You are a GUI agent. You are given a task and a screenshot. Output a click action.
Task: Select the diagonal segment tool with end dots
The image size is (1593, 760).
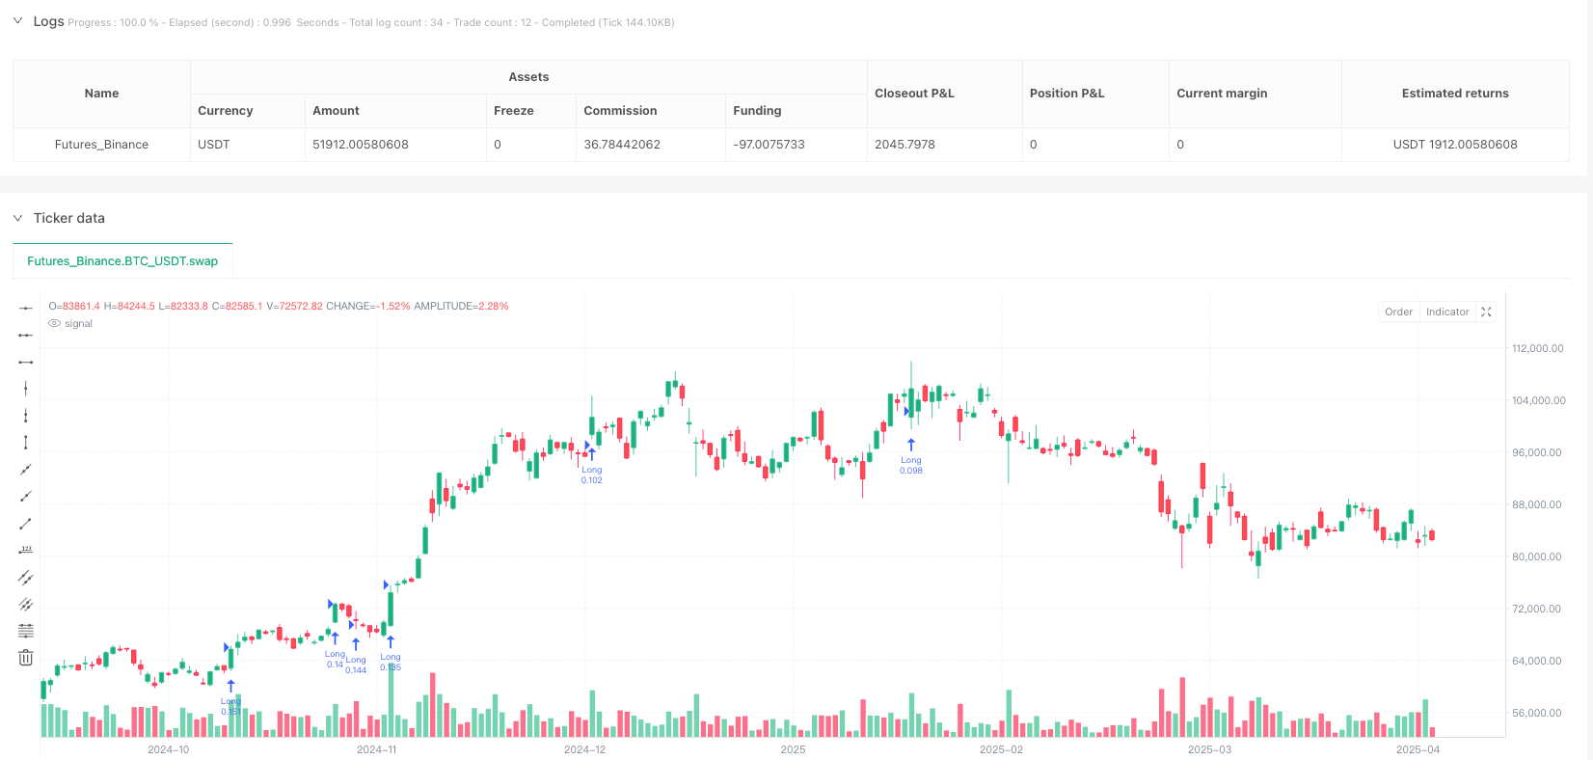click(25, 523)
